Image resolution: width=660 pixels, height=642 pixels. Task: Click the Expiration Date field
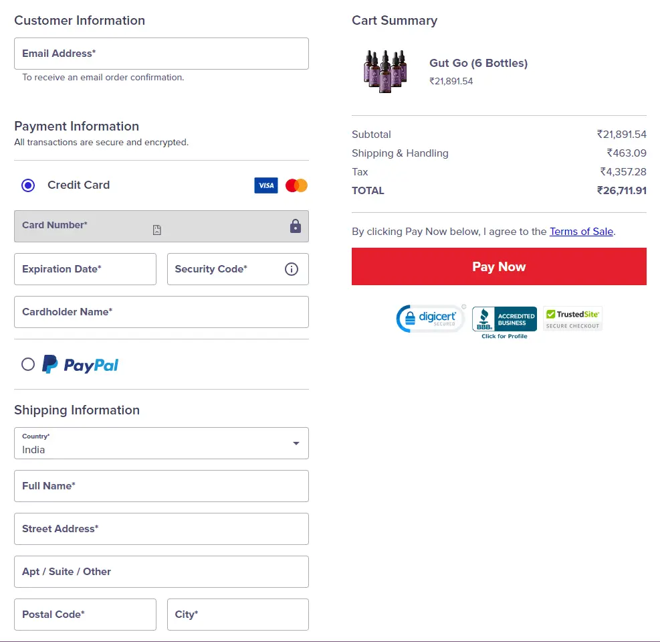(x=85, y=269)
